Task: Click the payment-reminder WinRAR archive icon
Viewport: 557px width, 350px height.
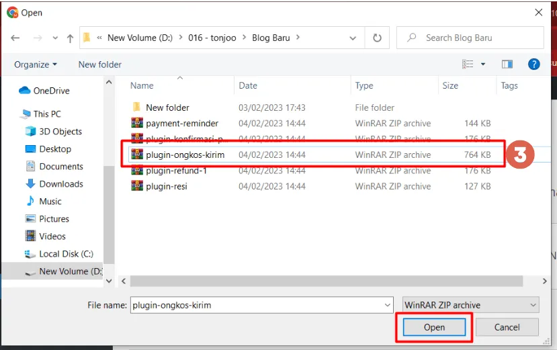Action: [x=137, y=123]
